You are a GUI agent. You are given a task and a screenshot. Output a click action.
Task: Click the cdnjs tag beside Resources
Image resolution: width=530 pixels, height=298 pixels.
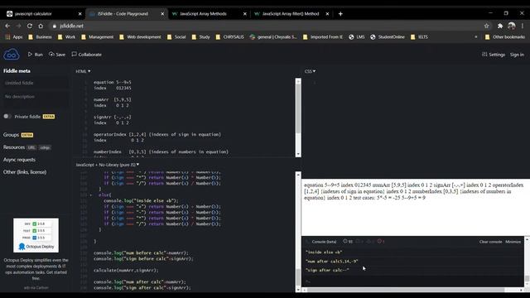click(45, 147)
